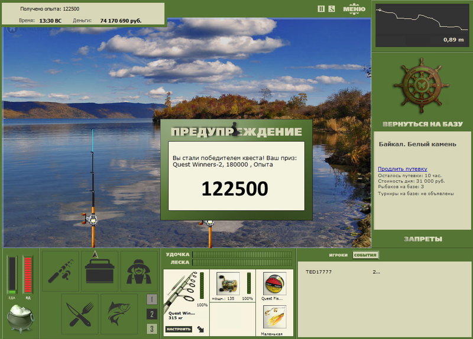Click the ship steering wheel icon

422,86
